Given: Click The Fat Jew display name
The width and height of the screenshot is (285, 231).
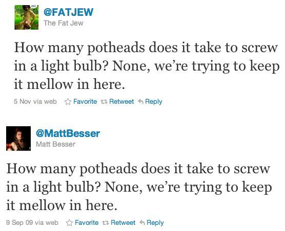Looking at the screenshot, I should [64, 23].
